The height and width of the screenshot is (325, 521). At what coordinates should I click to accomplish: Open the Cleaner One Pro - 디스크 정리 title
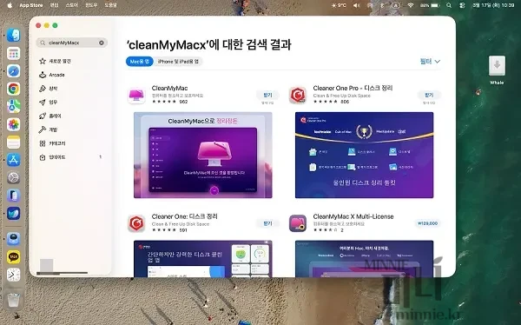[353, 88]
